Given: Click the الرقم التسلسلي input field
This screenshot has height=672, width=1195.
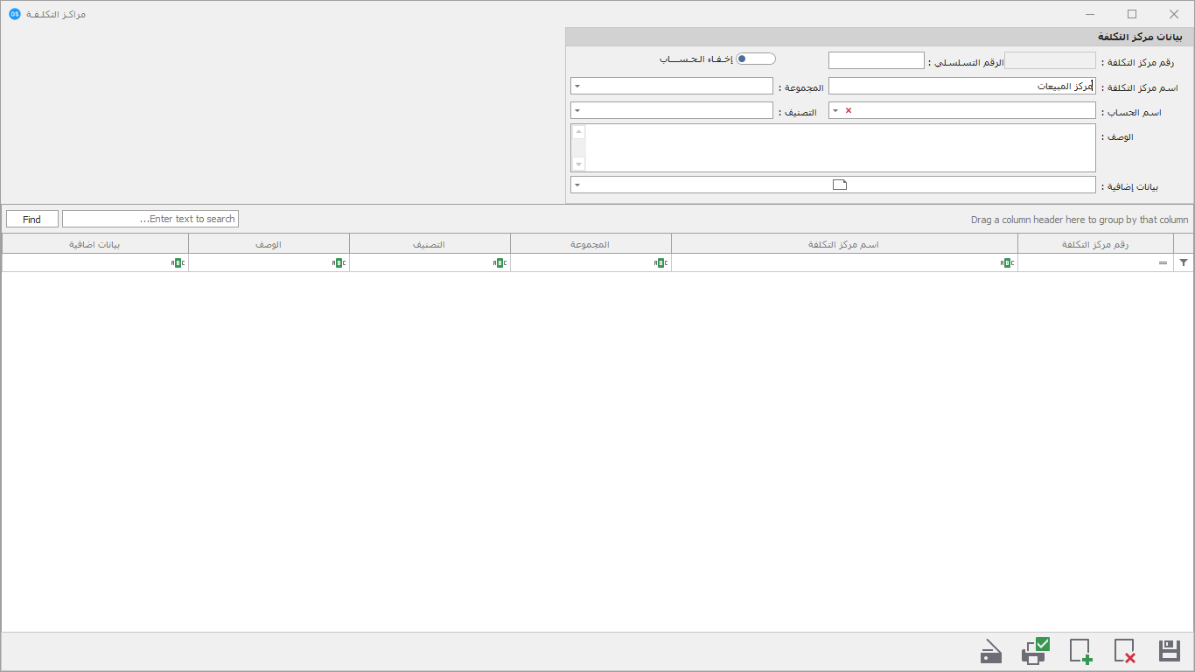Looking at the screenshot, I should click(877, 60).
